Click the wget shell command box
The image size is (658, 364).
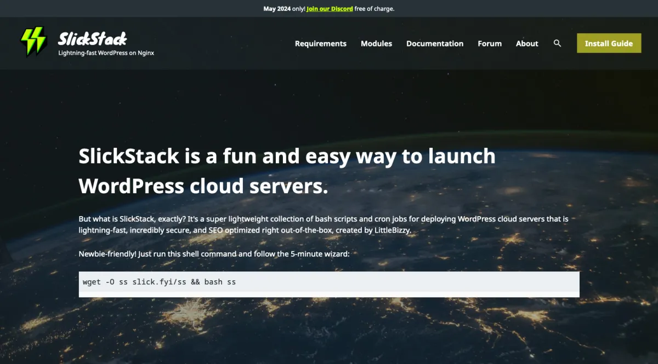[x=329, y=284]
